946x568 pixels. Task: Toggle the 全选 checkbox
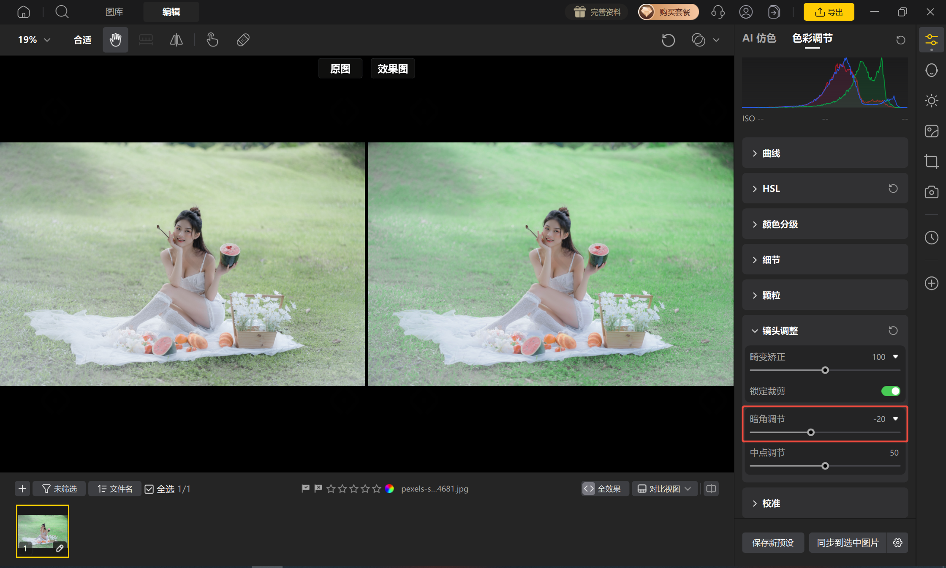tap(149, 489)
